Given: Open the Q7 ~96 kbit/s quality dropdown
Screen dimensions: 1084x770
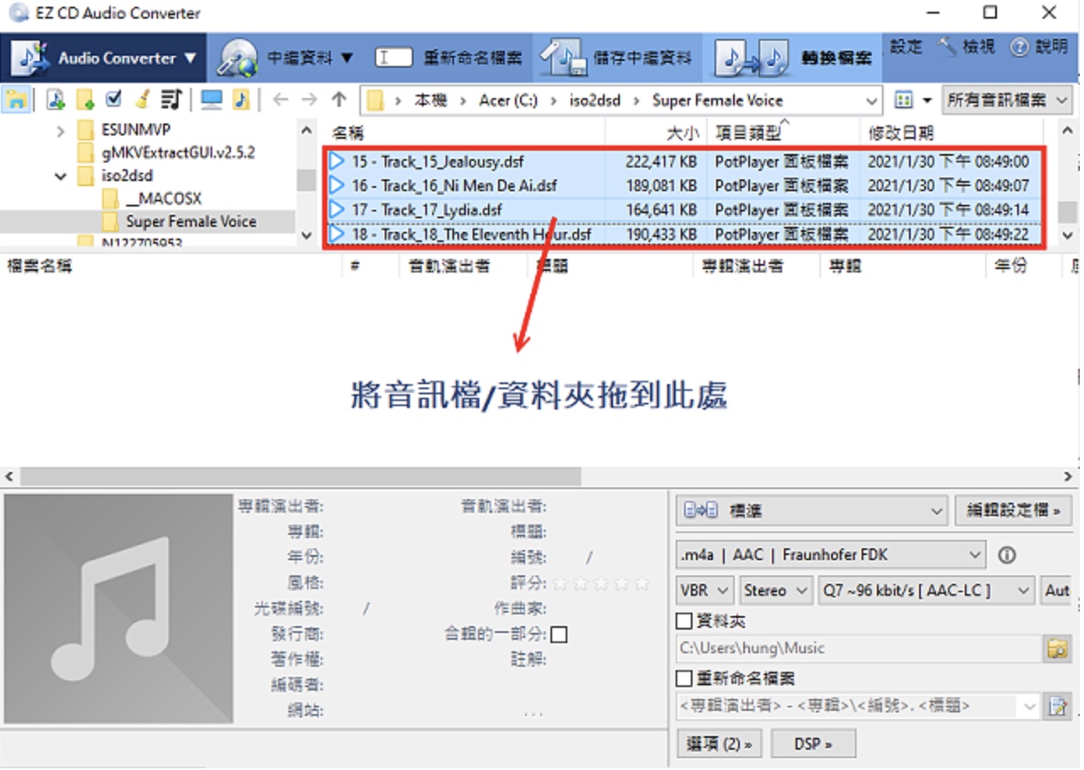Looking at the screenshot, I should (x=927, y=591).
